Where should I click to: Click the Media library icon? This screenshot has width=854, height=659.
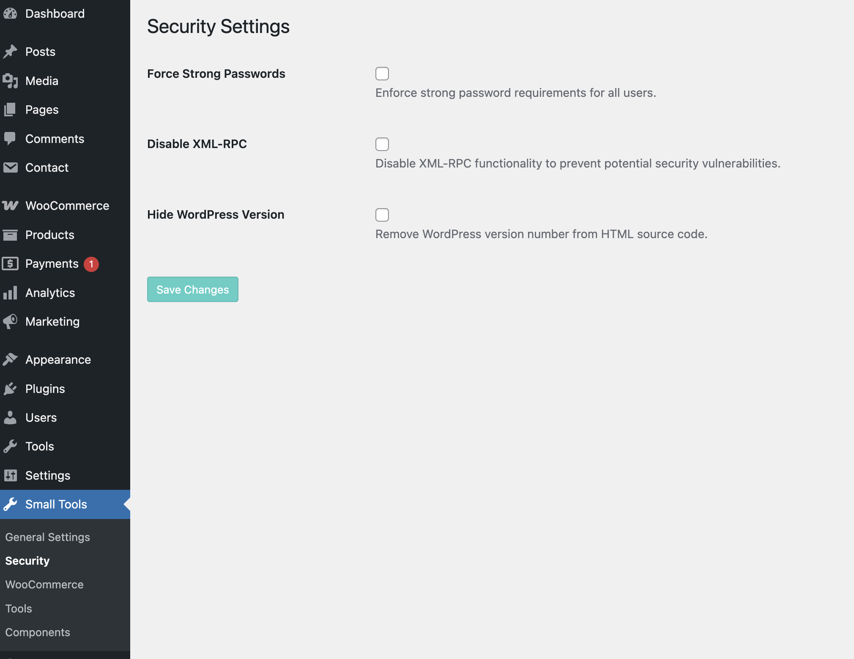click(x=10, y=81)
